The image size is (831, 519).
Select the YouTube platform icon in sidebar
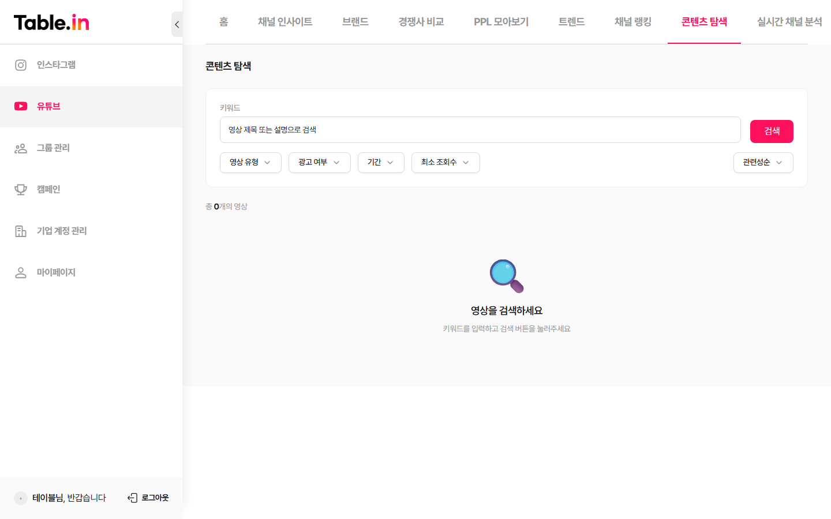(x=21, y=106)
